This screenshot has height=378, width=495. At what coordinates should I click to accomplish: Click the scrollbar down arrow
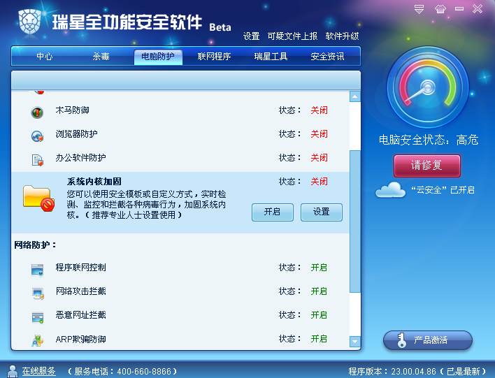(x=355, y=341)
